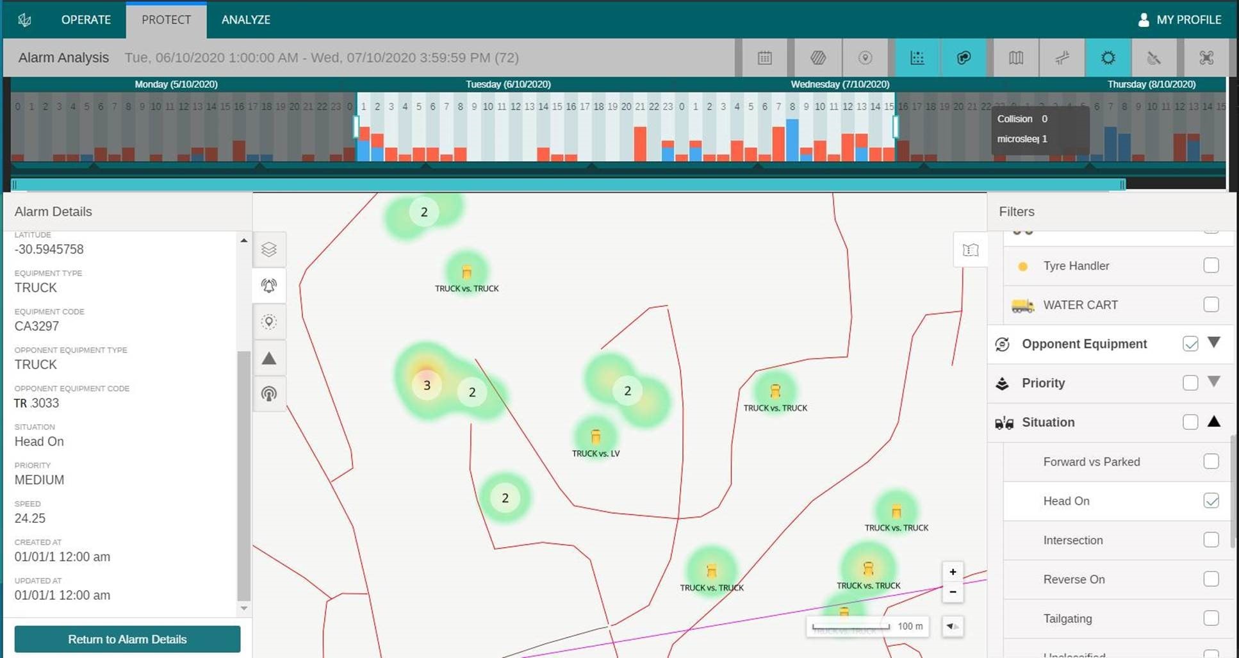Click the striped hexagon zone icon
Viewport: 1239px width, 658px height.
click(818, 58)
